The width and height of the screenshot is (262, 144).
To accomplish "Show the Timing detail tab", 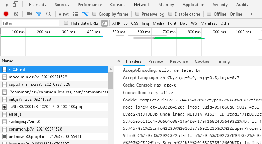I will [x=223, y=61].
